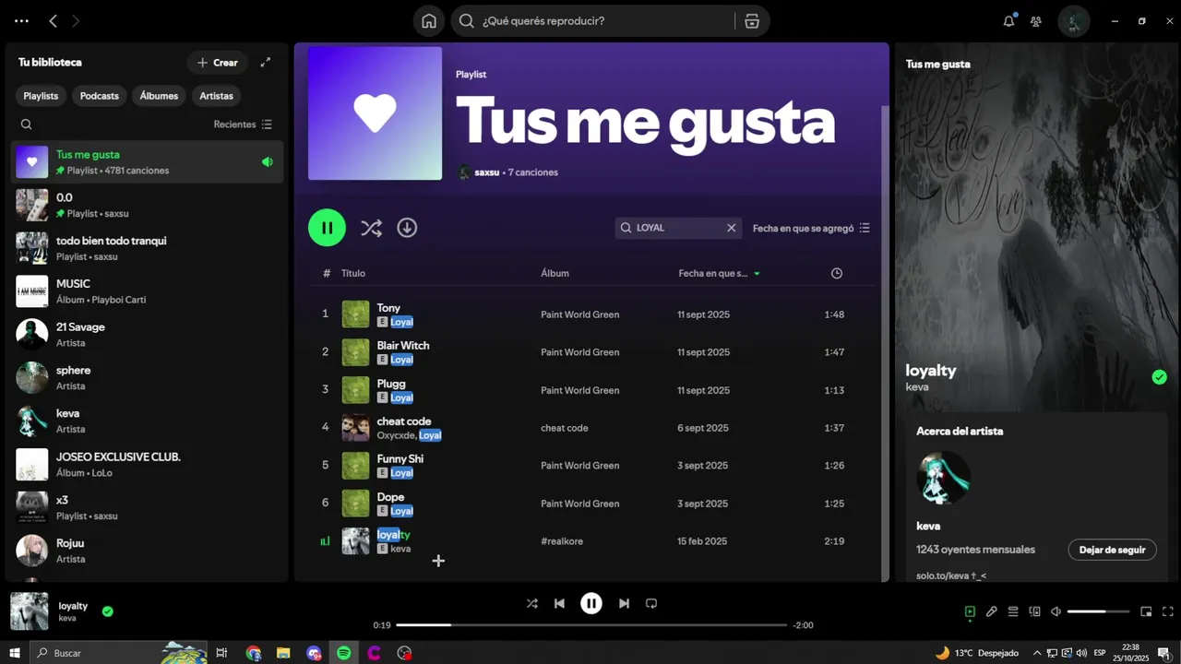Viewport: 1181px width, 664px height.
Task: Open 'todo bien todo tranqui' playlist
Action: [148, 248]
